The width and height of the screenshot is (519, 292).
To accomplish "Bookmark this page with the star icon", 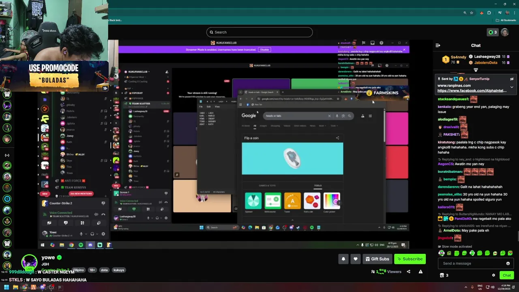I will tap(472, 13).
